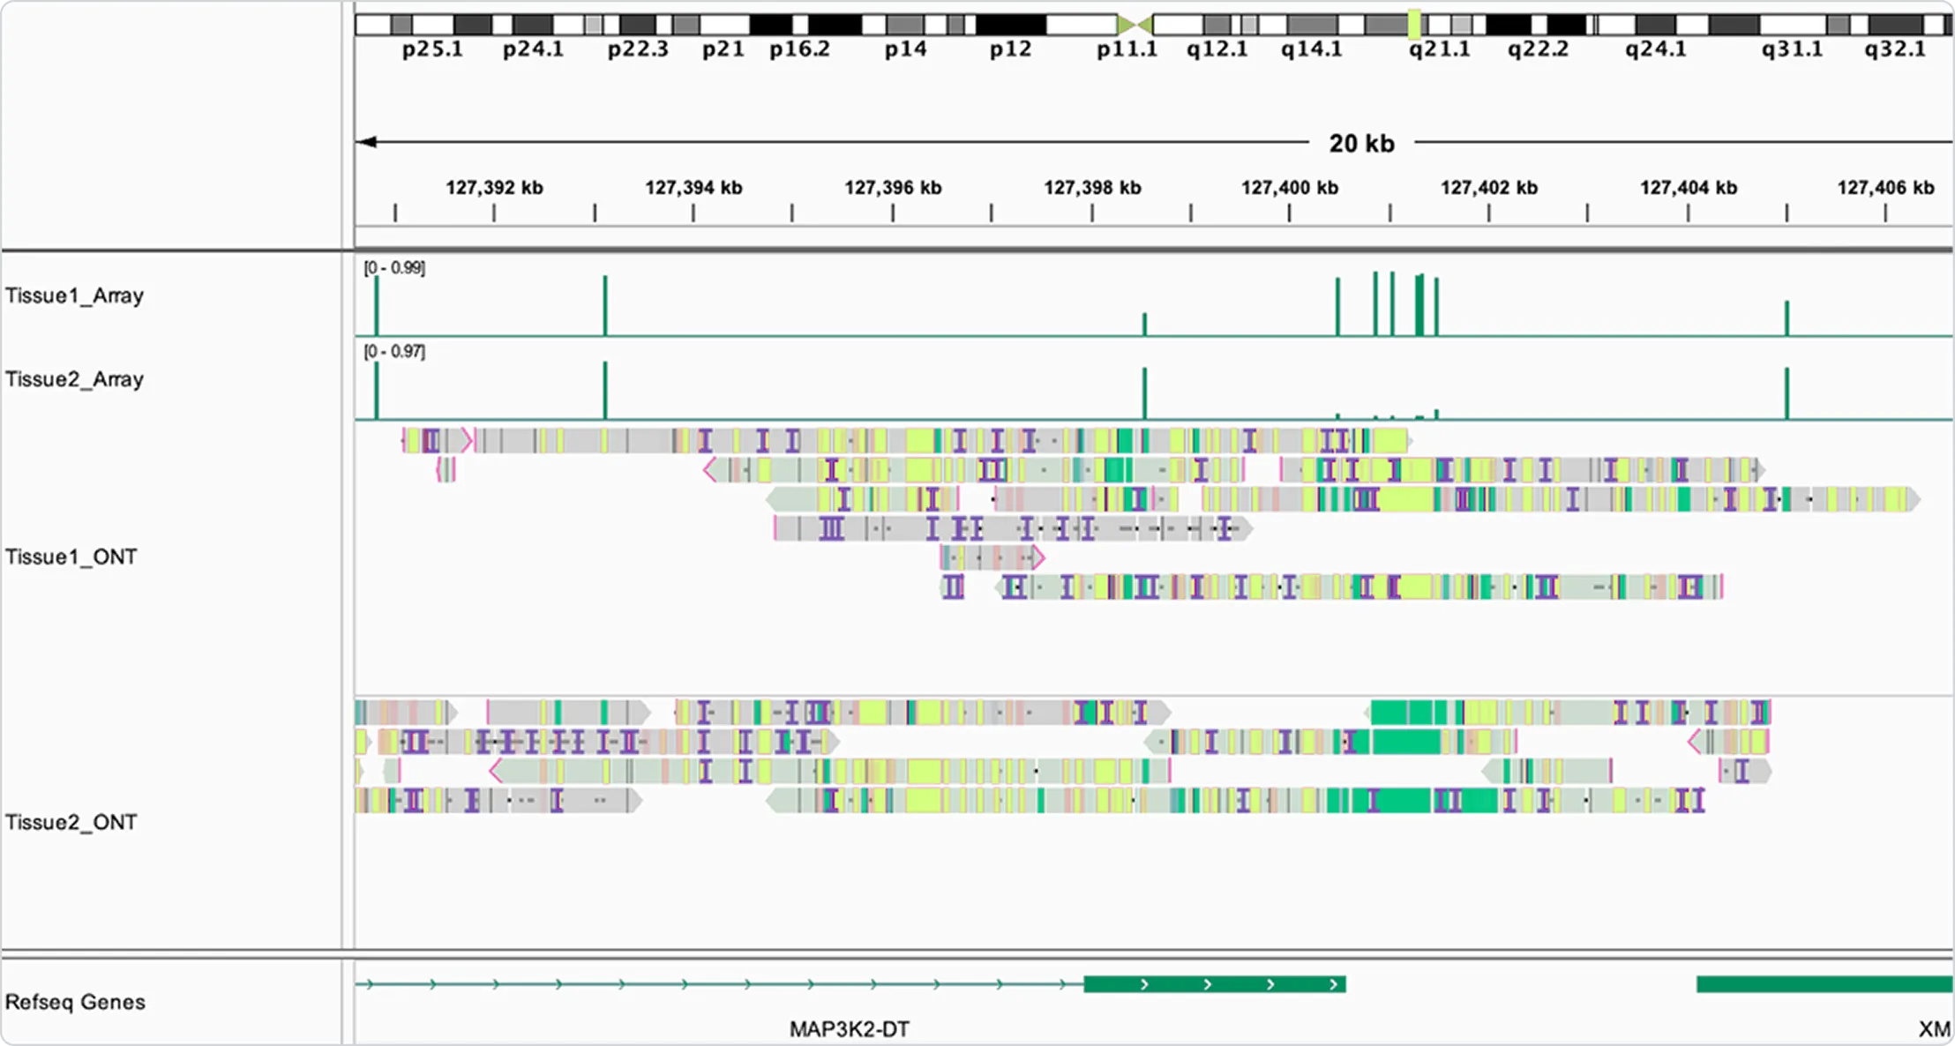
Task: Click the MAP3K2-DT gene label
Action: [x=849, y=1029]
